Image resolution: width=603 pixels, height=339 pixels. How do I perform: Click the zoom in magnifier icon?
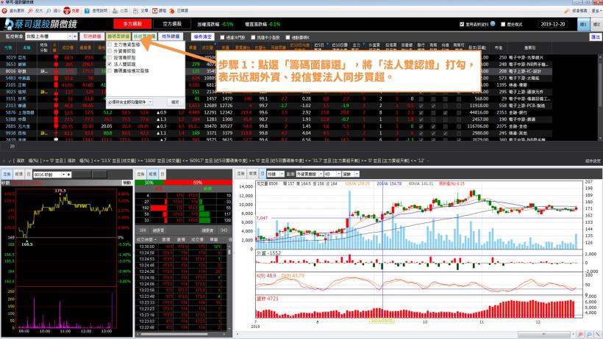[30, 11]
